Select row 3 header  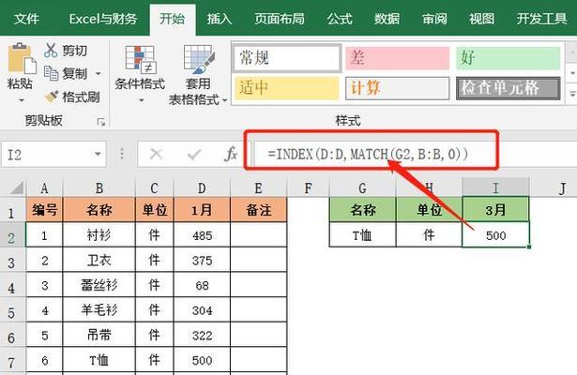[x=12, y=261]
